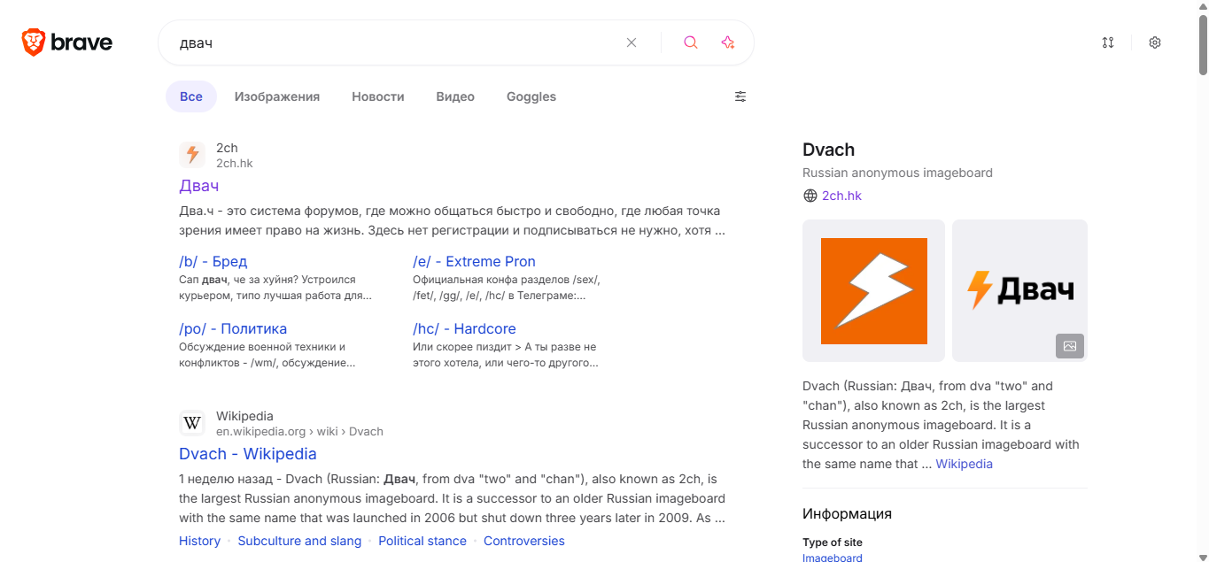Screen dimensions: 1209x562
Task: Click the page vertical scrollbar thumb
Action: [1203, 44]
